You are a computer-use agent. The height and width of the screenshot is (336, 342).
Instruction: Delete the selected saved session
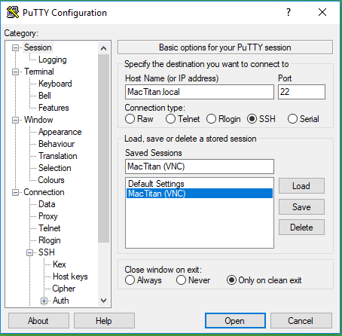click(x=301, y=228)
